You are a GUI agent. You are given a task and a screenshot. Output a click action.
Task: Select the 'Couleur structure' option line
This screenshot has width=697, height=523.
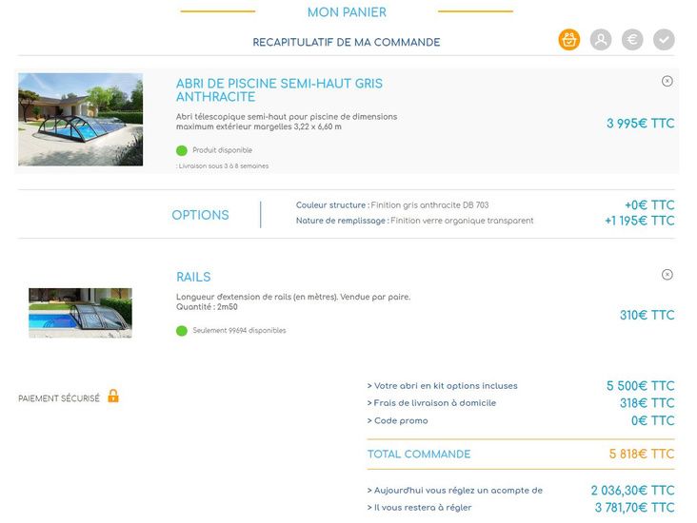[391, 205]
